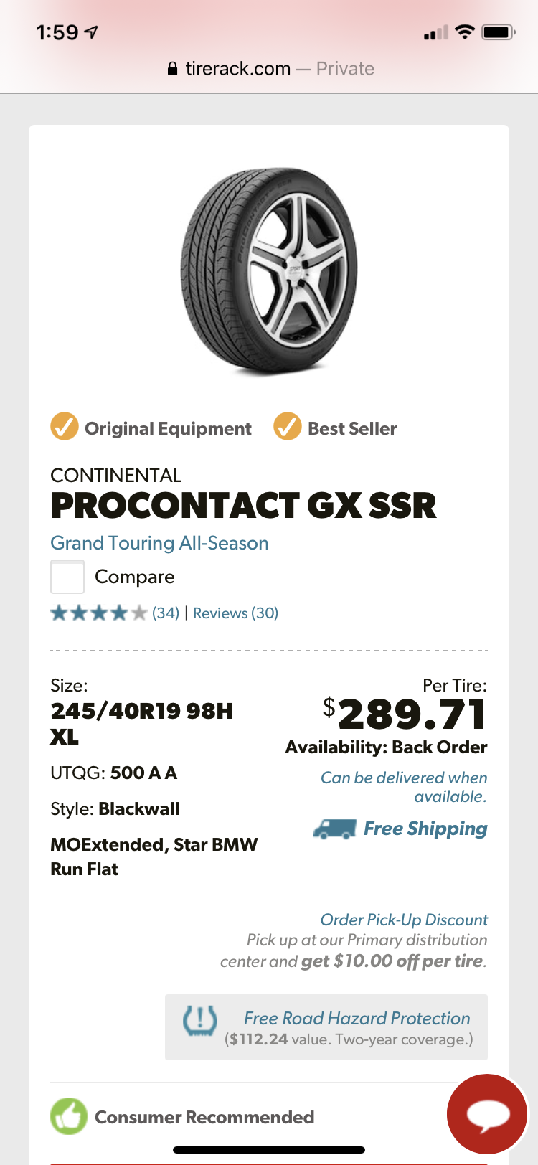Tap the home indicator bar

click(x=269, y=1150)
